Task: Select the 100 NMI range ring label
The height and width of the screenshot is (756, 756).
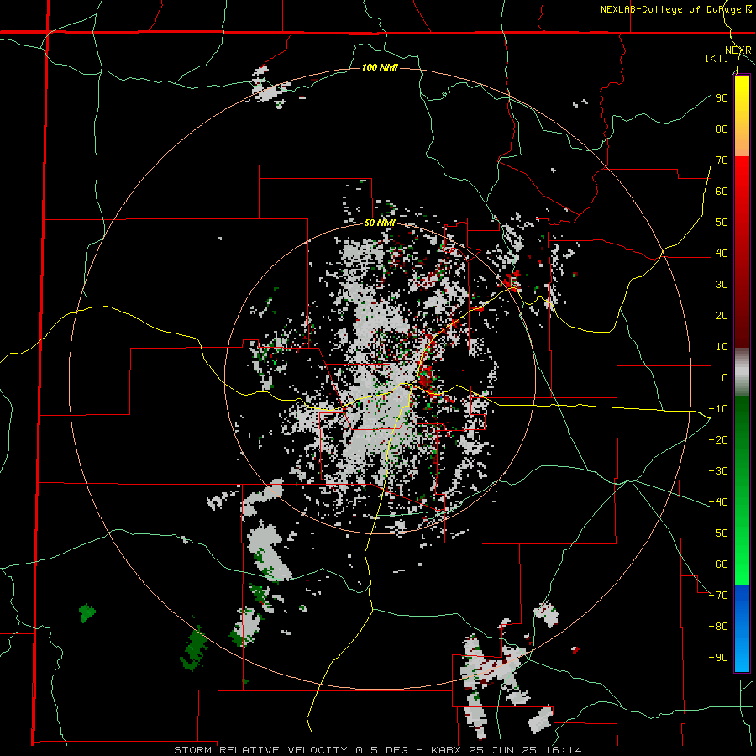Action: tap(380, 67)
